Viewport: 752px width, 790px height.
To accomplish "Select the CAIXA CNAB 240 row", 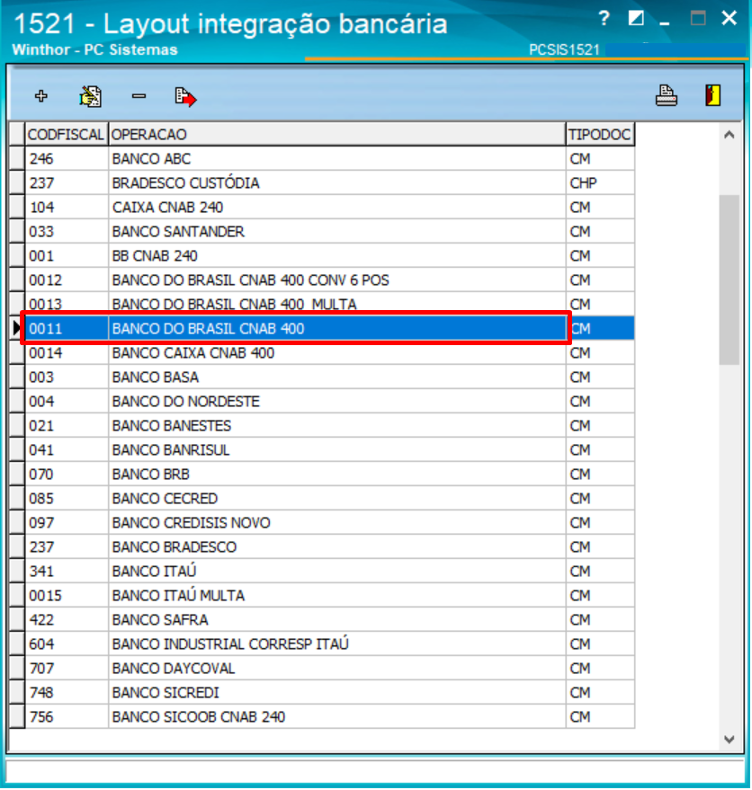I will click(330, 207).
